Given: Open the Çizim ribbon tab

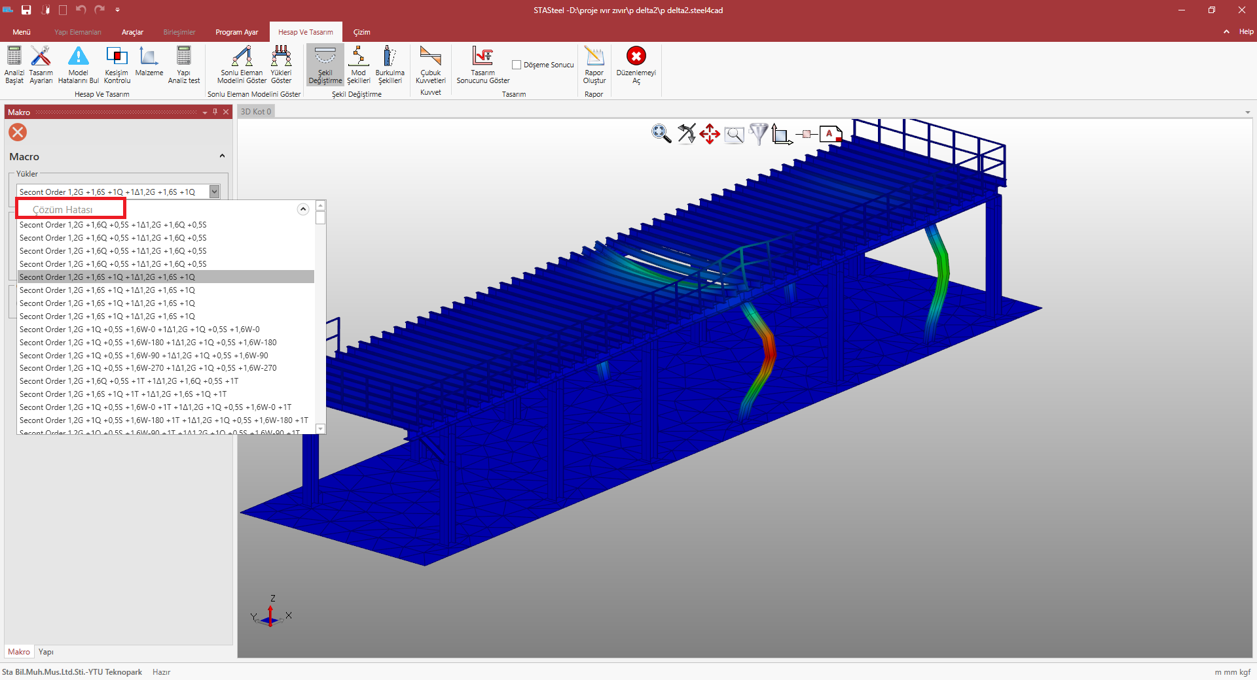Looking at the screenshot, I should coord(361,32).
